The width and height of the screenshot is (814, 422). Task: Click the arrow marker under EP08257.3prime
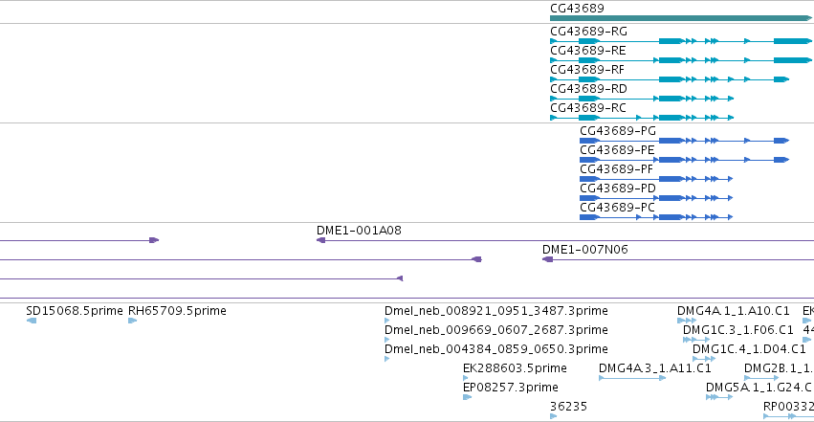(467, 398)
